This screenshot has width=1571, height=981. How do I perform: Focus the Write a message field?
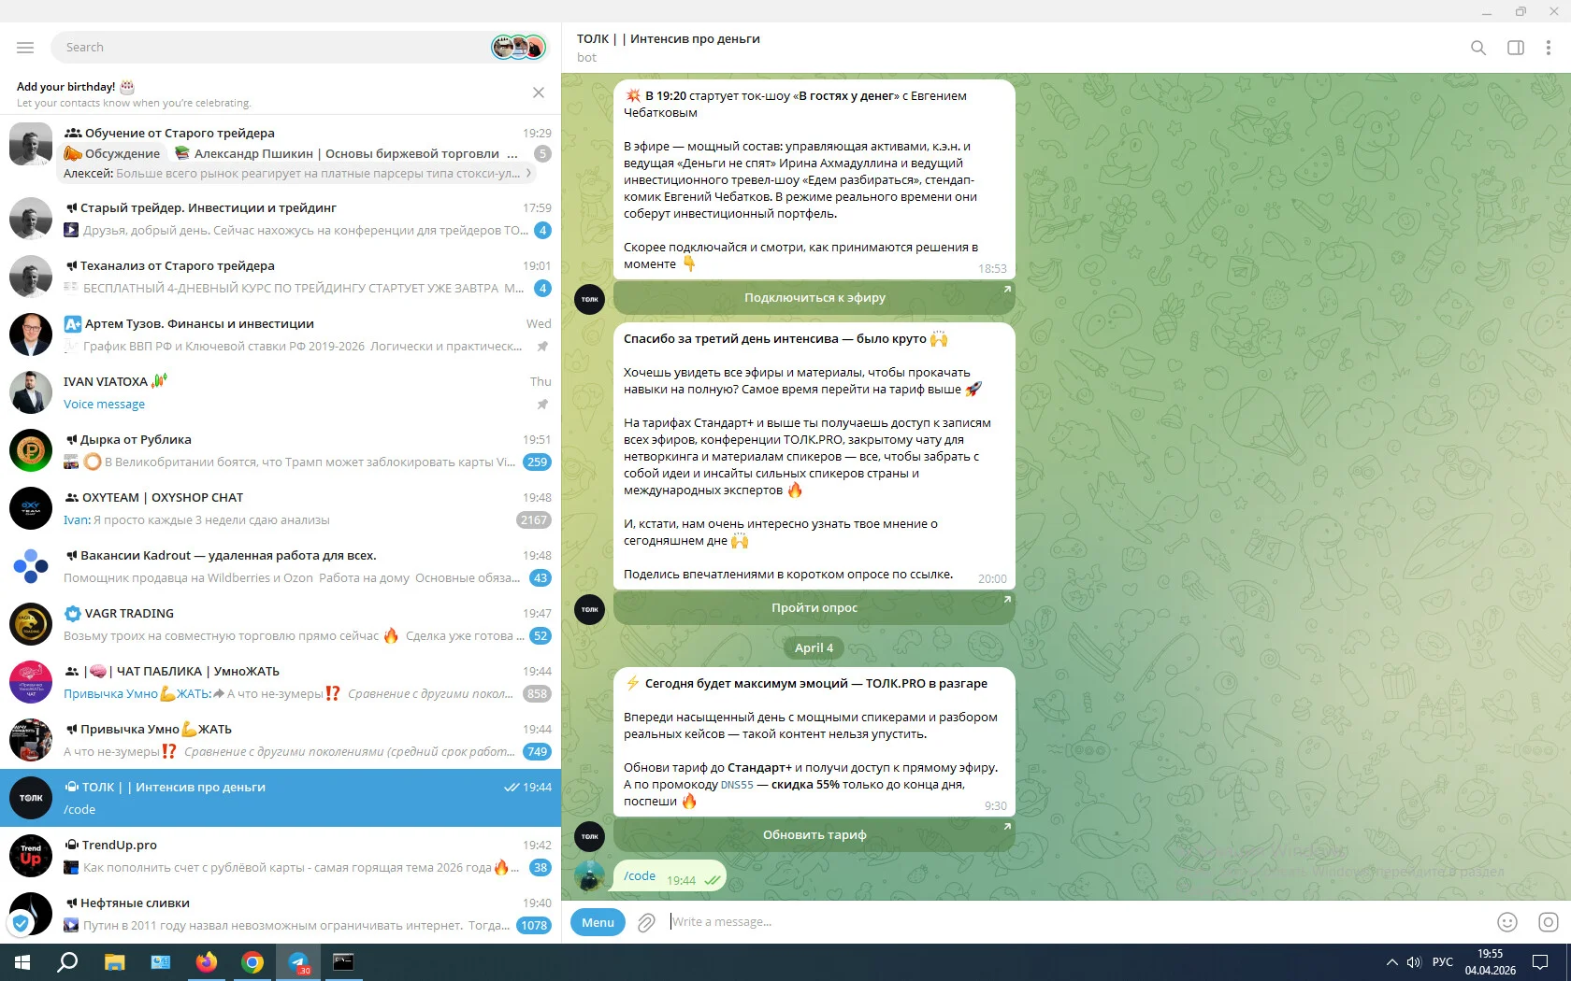1075,922
